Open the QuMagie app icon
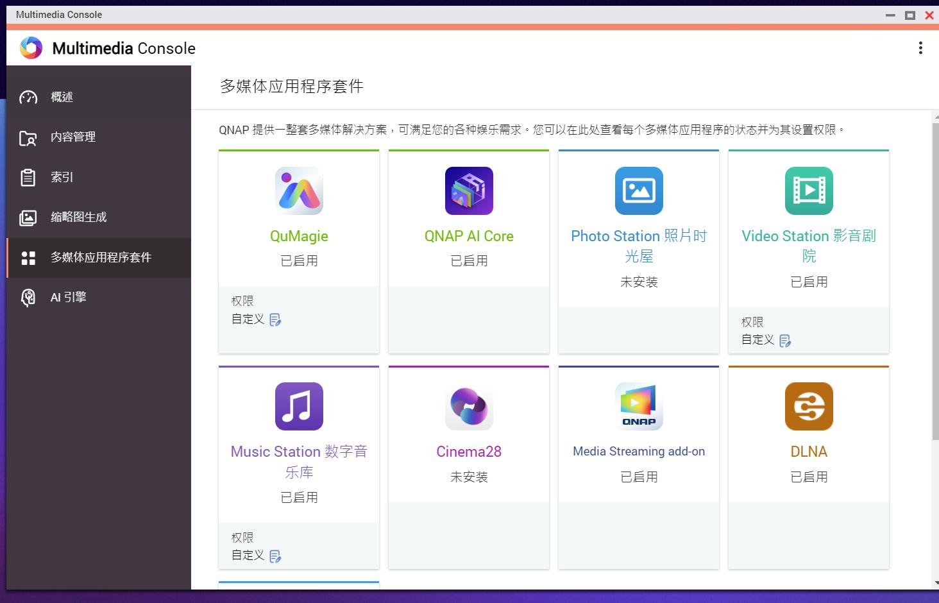939x603 pixels. coord(299,191)
